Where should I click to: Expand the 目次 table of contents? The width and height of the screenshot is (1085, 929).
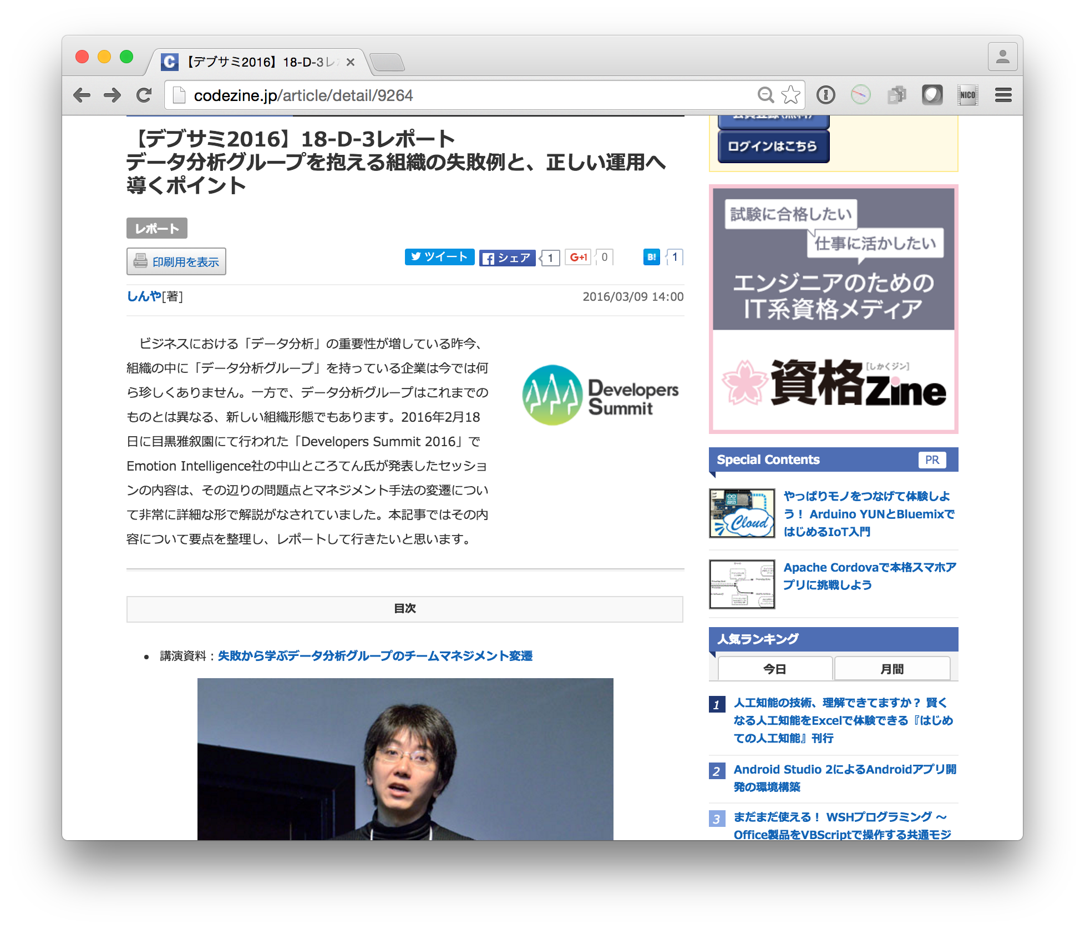coord(404,608)
